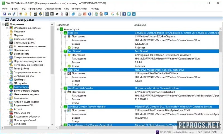The height and width of the screenshot is (134, 223).
Task: Collapse the Программы root tree node
Action: [3, 25]
